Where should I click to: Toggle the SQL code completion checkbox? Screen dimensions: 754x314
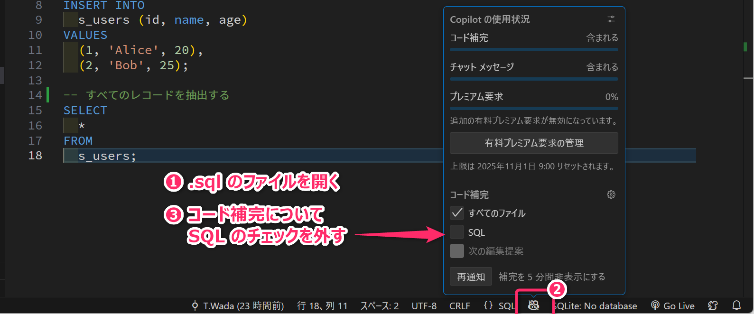tap(457, 232)
